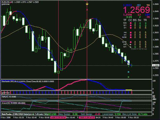Click the BS column header
Image resolution: width=160 pixels, height=120 pixels.
[135, 20]
